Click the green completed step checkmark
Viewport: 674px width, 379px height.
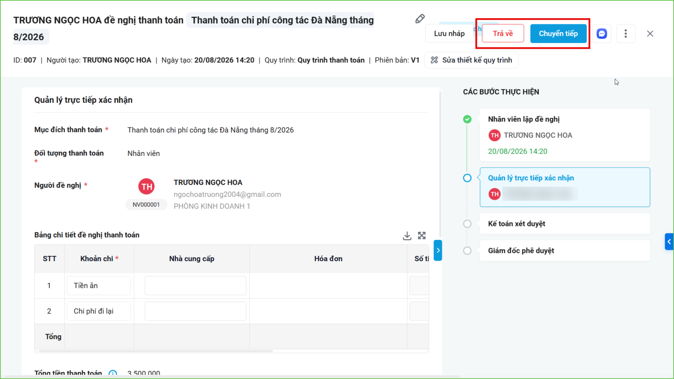click(x=467, y=119)
